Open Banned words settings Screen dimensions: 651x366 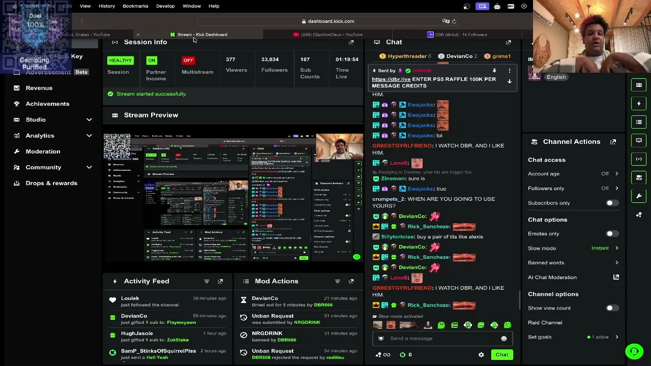tap(573, 263)
